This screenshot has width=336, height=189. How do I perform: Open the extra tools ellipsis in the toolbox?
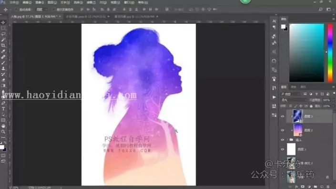point(3,137)
